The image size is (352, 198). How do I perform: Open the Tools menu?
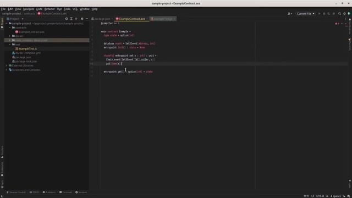click(67, 9)
